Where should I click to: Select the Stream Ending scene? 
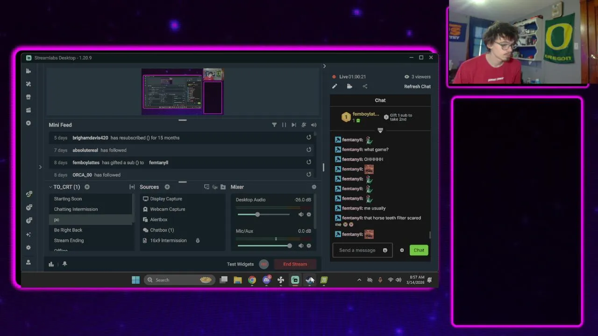(x=91, y=240)
